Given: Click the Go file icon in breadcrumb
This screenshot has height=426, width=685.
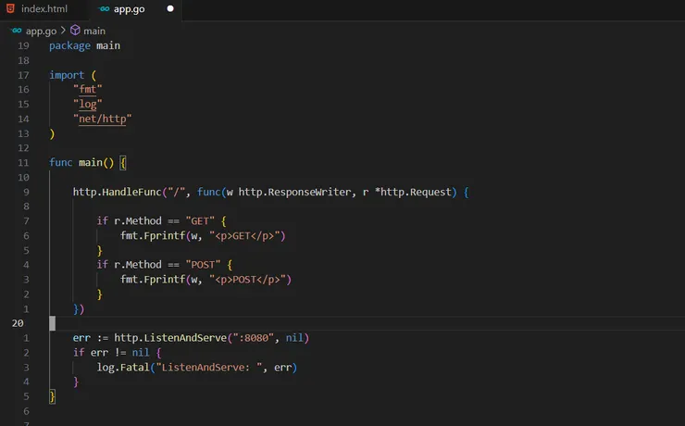Looking at the screenshot, I should (x=16, y=31).
